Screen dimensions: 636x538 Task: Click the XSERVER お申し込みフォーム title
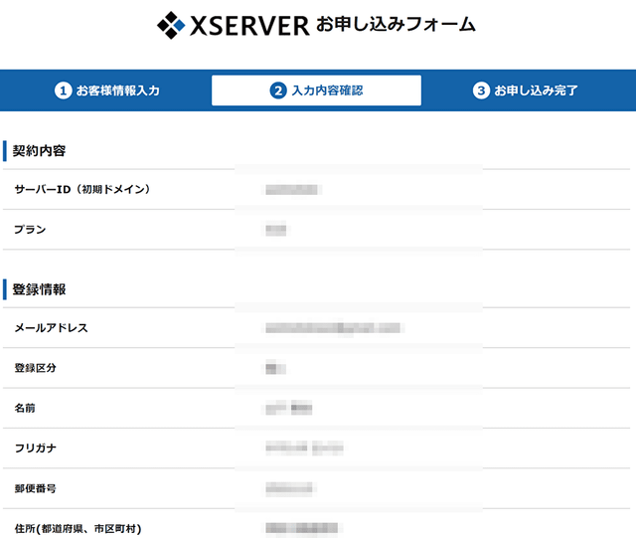tap(316, 25)
